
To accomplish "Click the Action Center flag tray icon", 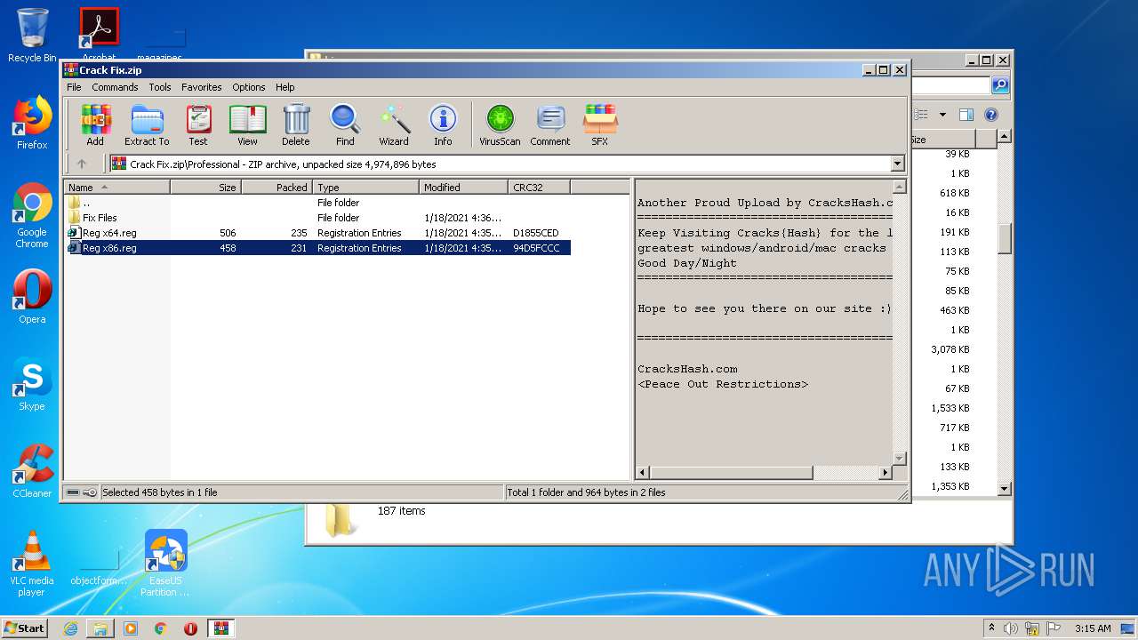I will 1051,628.
